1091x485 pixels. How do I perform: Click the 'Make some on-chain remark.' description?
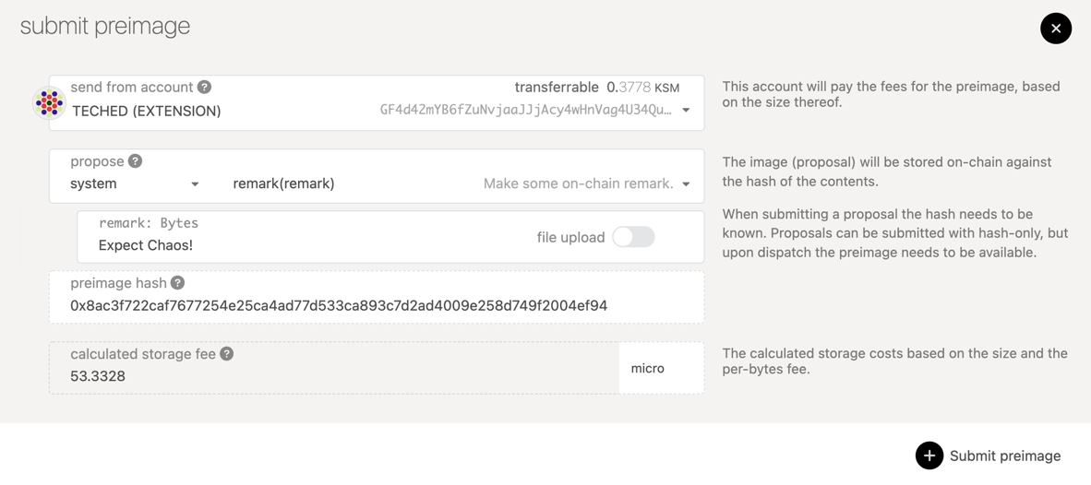click(578, 184)
